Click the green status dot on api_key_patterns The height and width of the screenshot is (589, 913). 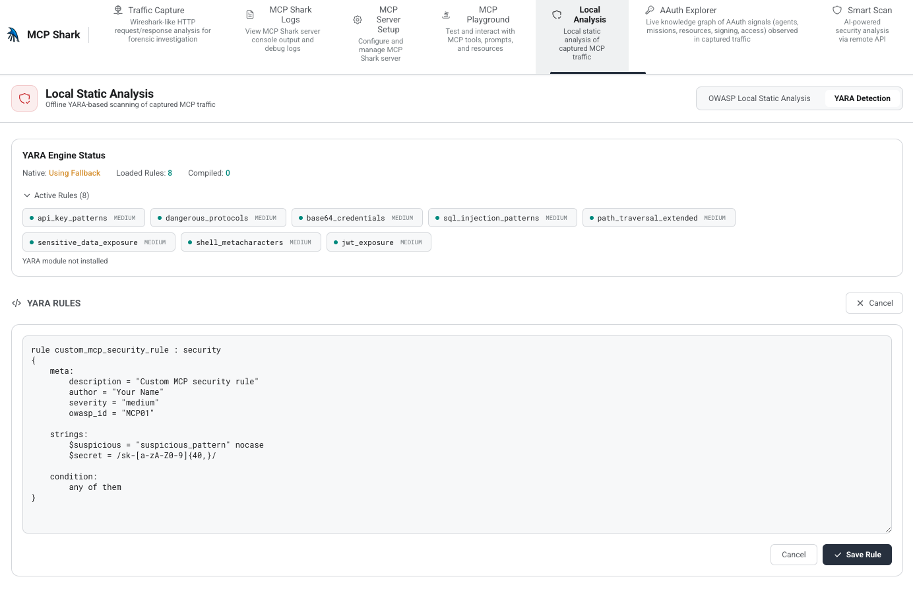coord(31,217)
